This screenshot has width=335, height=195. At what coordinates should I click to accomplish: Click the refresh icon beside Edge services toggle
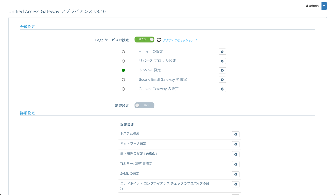click(x=159, y=40)
